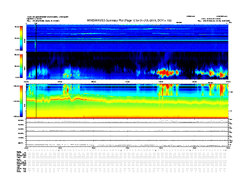This screenshot has width=246, height=190.
Task: Click the 30.00 label on RAD1 scale
Action: [17, 66]
